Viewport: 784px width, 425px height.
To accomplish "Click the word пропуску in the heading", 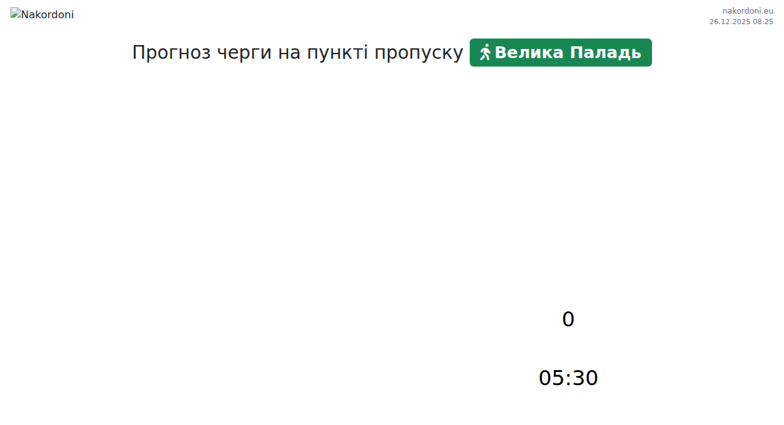I will point(419,52).
